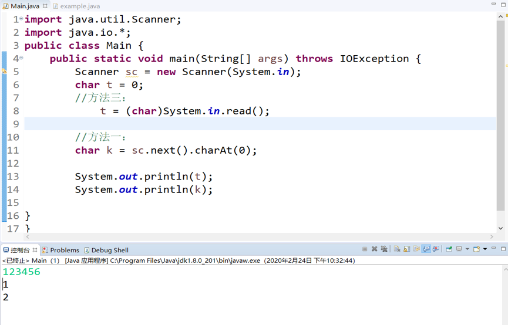
Task: Open the New Console View dropdown arrow
Action: pos(485,249)
